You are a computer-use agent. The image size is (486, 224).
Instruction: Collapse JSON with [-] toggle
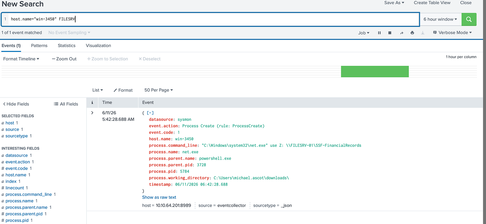150,113
